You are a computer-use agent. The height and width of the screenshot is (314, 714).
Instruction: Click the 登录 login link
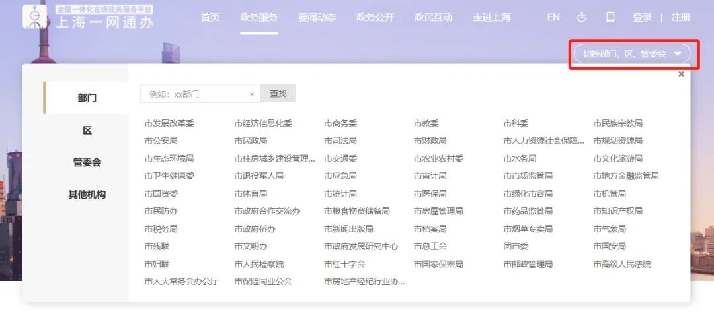(642, 18)
